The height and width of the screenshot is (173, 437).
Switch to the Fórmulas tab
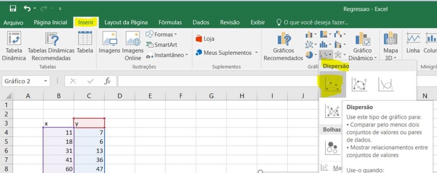[170, 23]
